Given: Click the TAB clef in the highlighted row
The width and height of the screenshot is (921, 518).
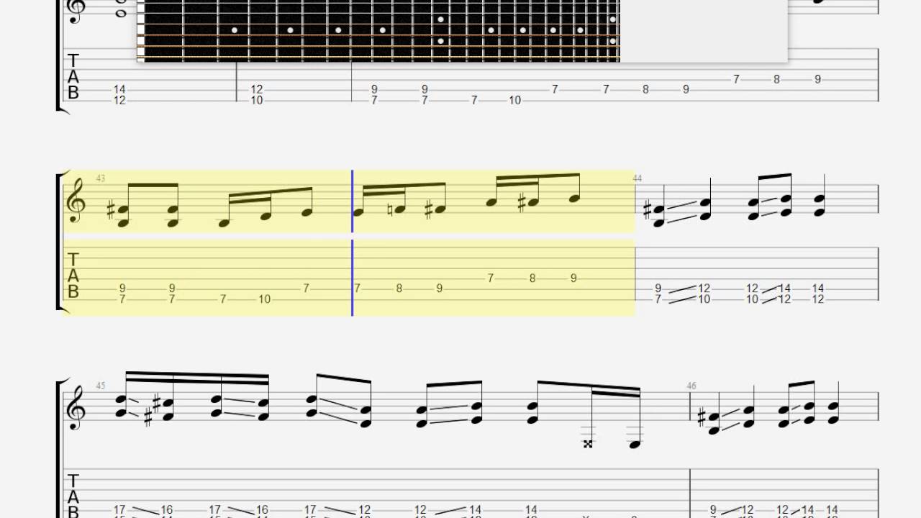Looking at the screenshot, I should [73, 276].
